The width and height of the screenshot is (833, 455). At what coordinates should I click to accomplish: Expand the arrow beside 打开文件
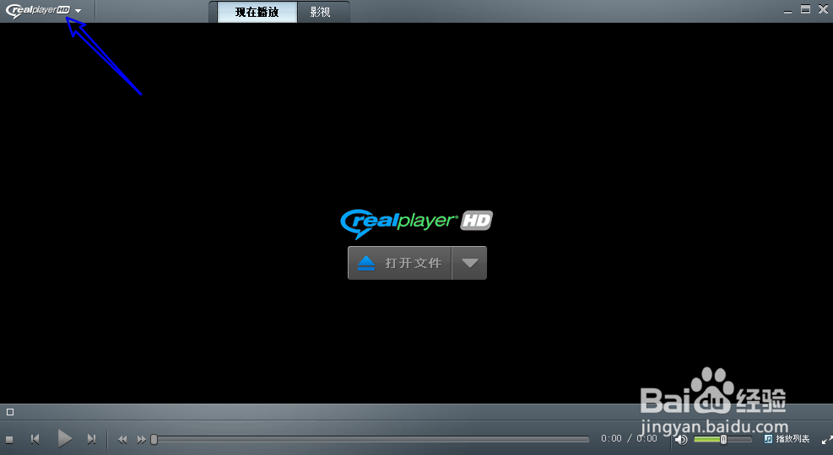[x=469, y=263]
